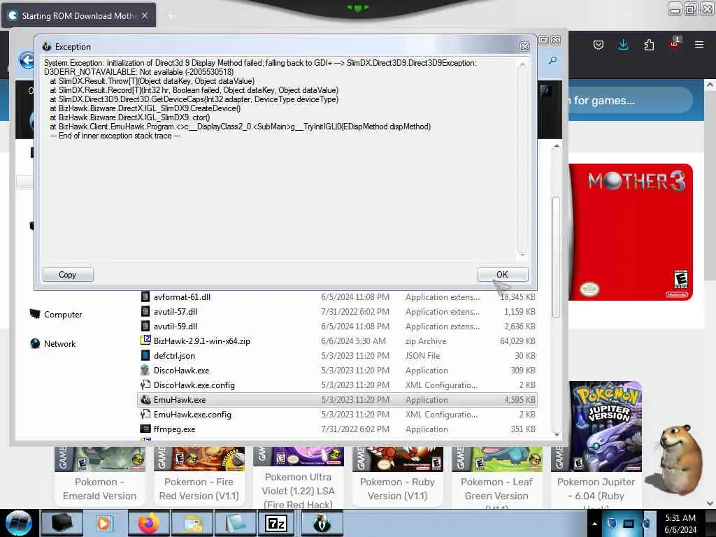Click the BizHawk zip archive icon

click(145, 341)
